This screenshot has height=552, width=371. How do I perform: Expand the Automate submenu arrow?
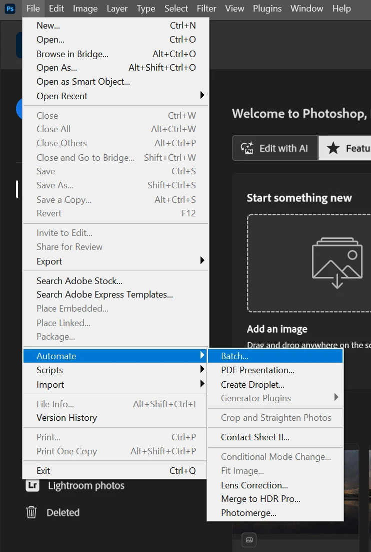tap(202, 355)
